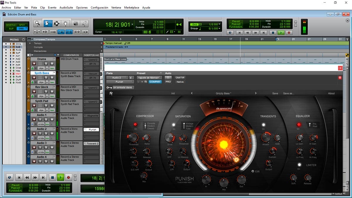Click the OMITIR bypass button

(x=180, y=77)
